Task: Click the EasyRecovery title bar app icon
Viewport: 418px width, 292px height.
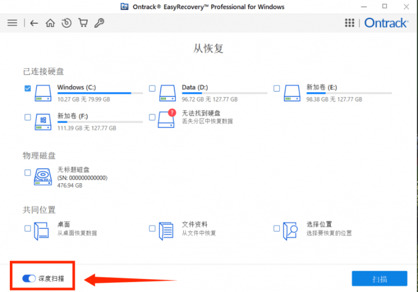Action: (125, 6)
